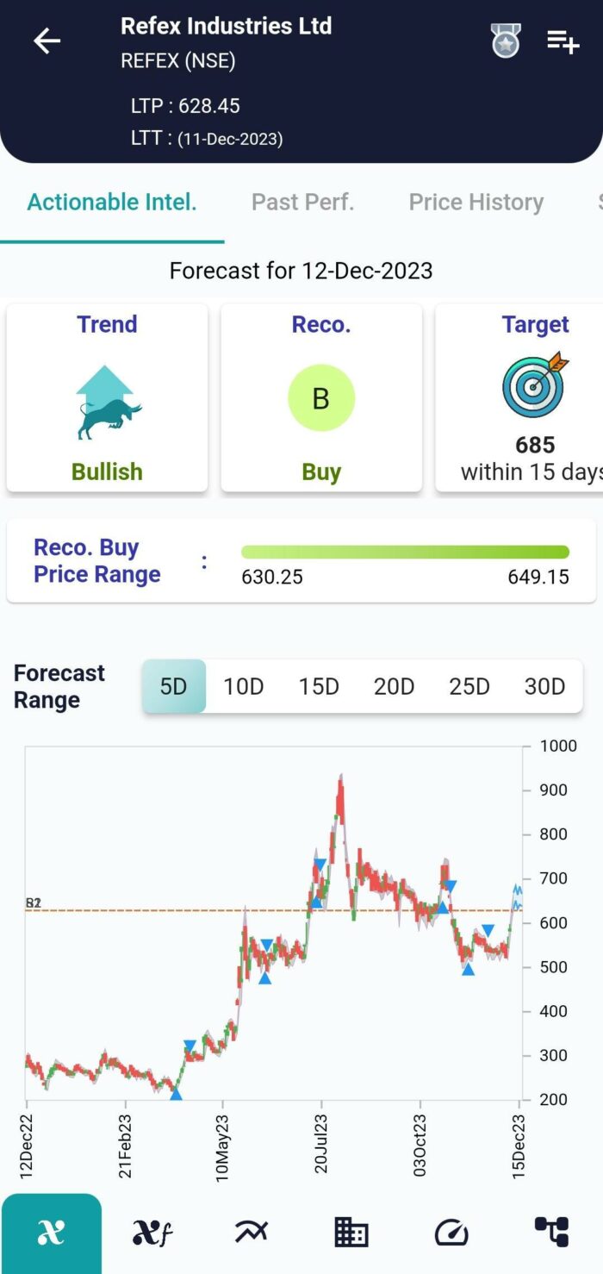Open the Price History tab
This screenshot has width=603, height=1274.
point(476,202)
